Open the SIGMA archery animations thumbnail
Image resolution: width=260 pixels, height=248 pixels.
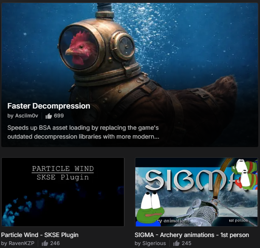[196, 192]
